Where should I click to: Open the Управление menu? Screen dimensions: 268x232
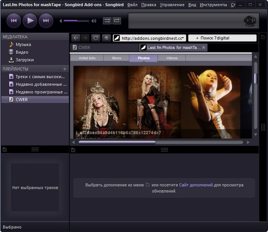(172, 5)
